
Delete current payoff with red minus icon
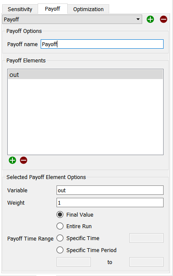(164, 19)
